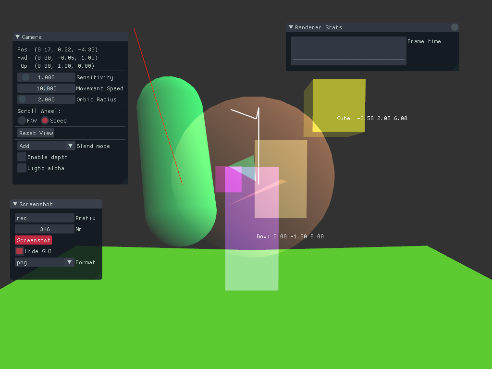This screenshot has height=369, width=492.
Task: Open the png Format dropdown
Action: [45, 262]
